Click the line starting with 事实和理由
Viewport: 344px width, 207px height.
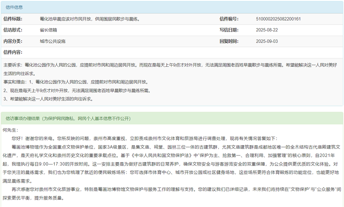[76, 82]
